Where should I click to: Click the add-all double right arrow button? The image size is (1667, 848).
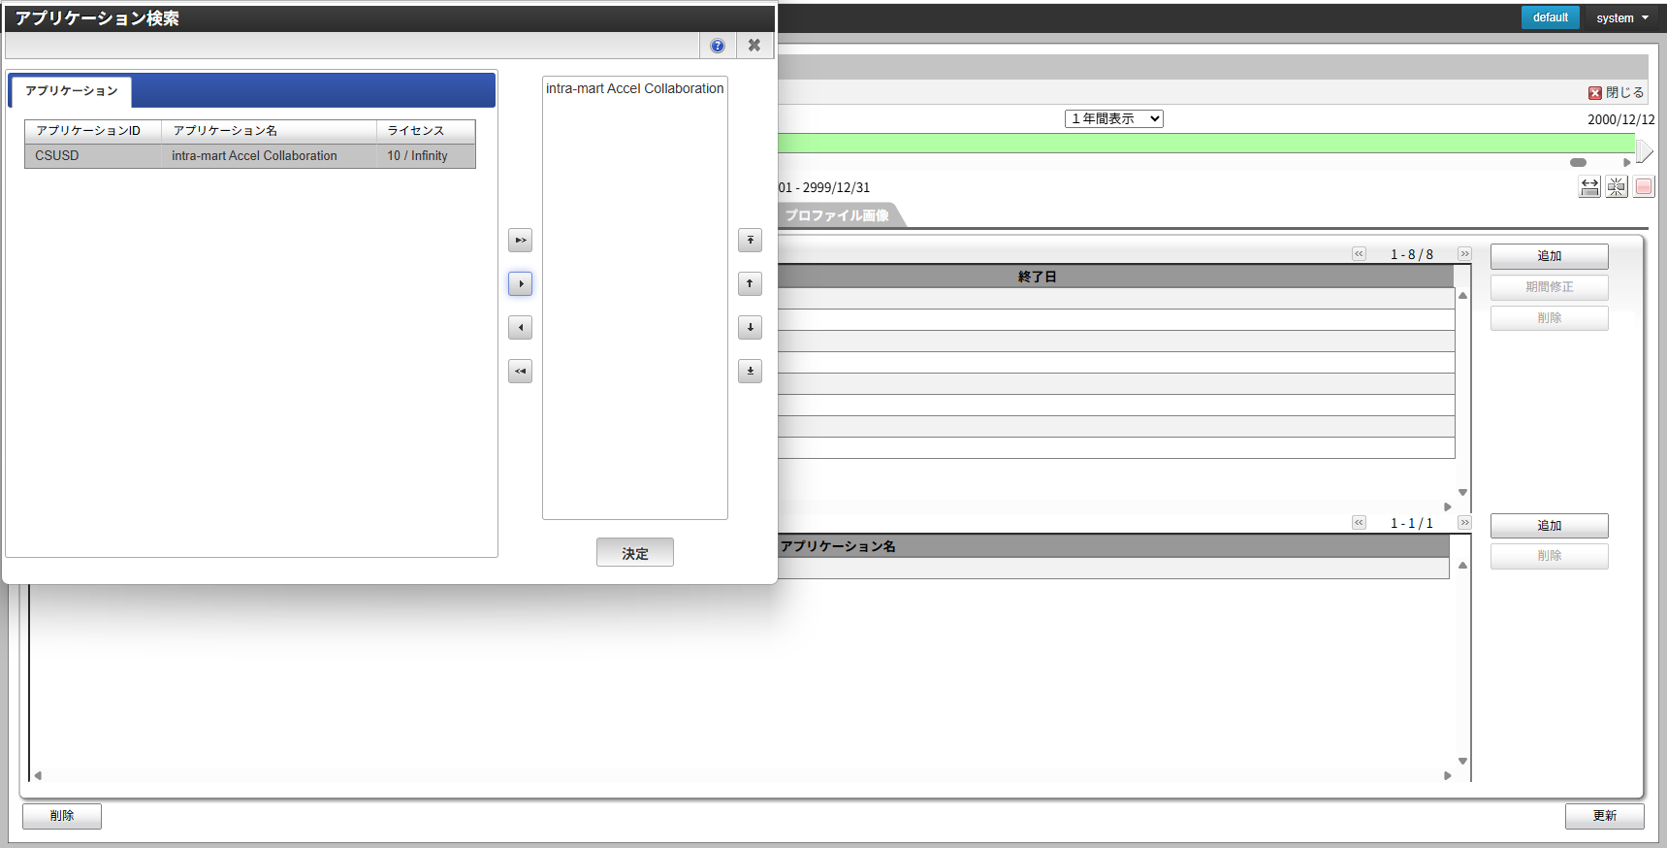[x=520, y=240]
